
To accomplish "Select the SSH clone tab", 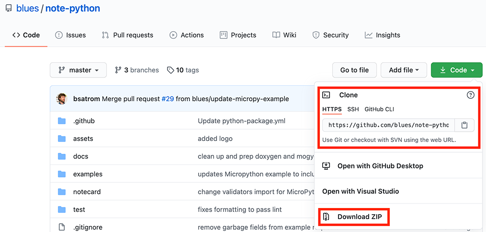I will click(x=353, y=109).
